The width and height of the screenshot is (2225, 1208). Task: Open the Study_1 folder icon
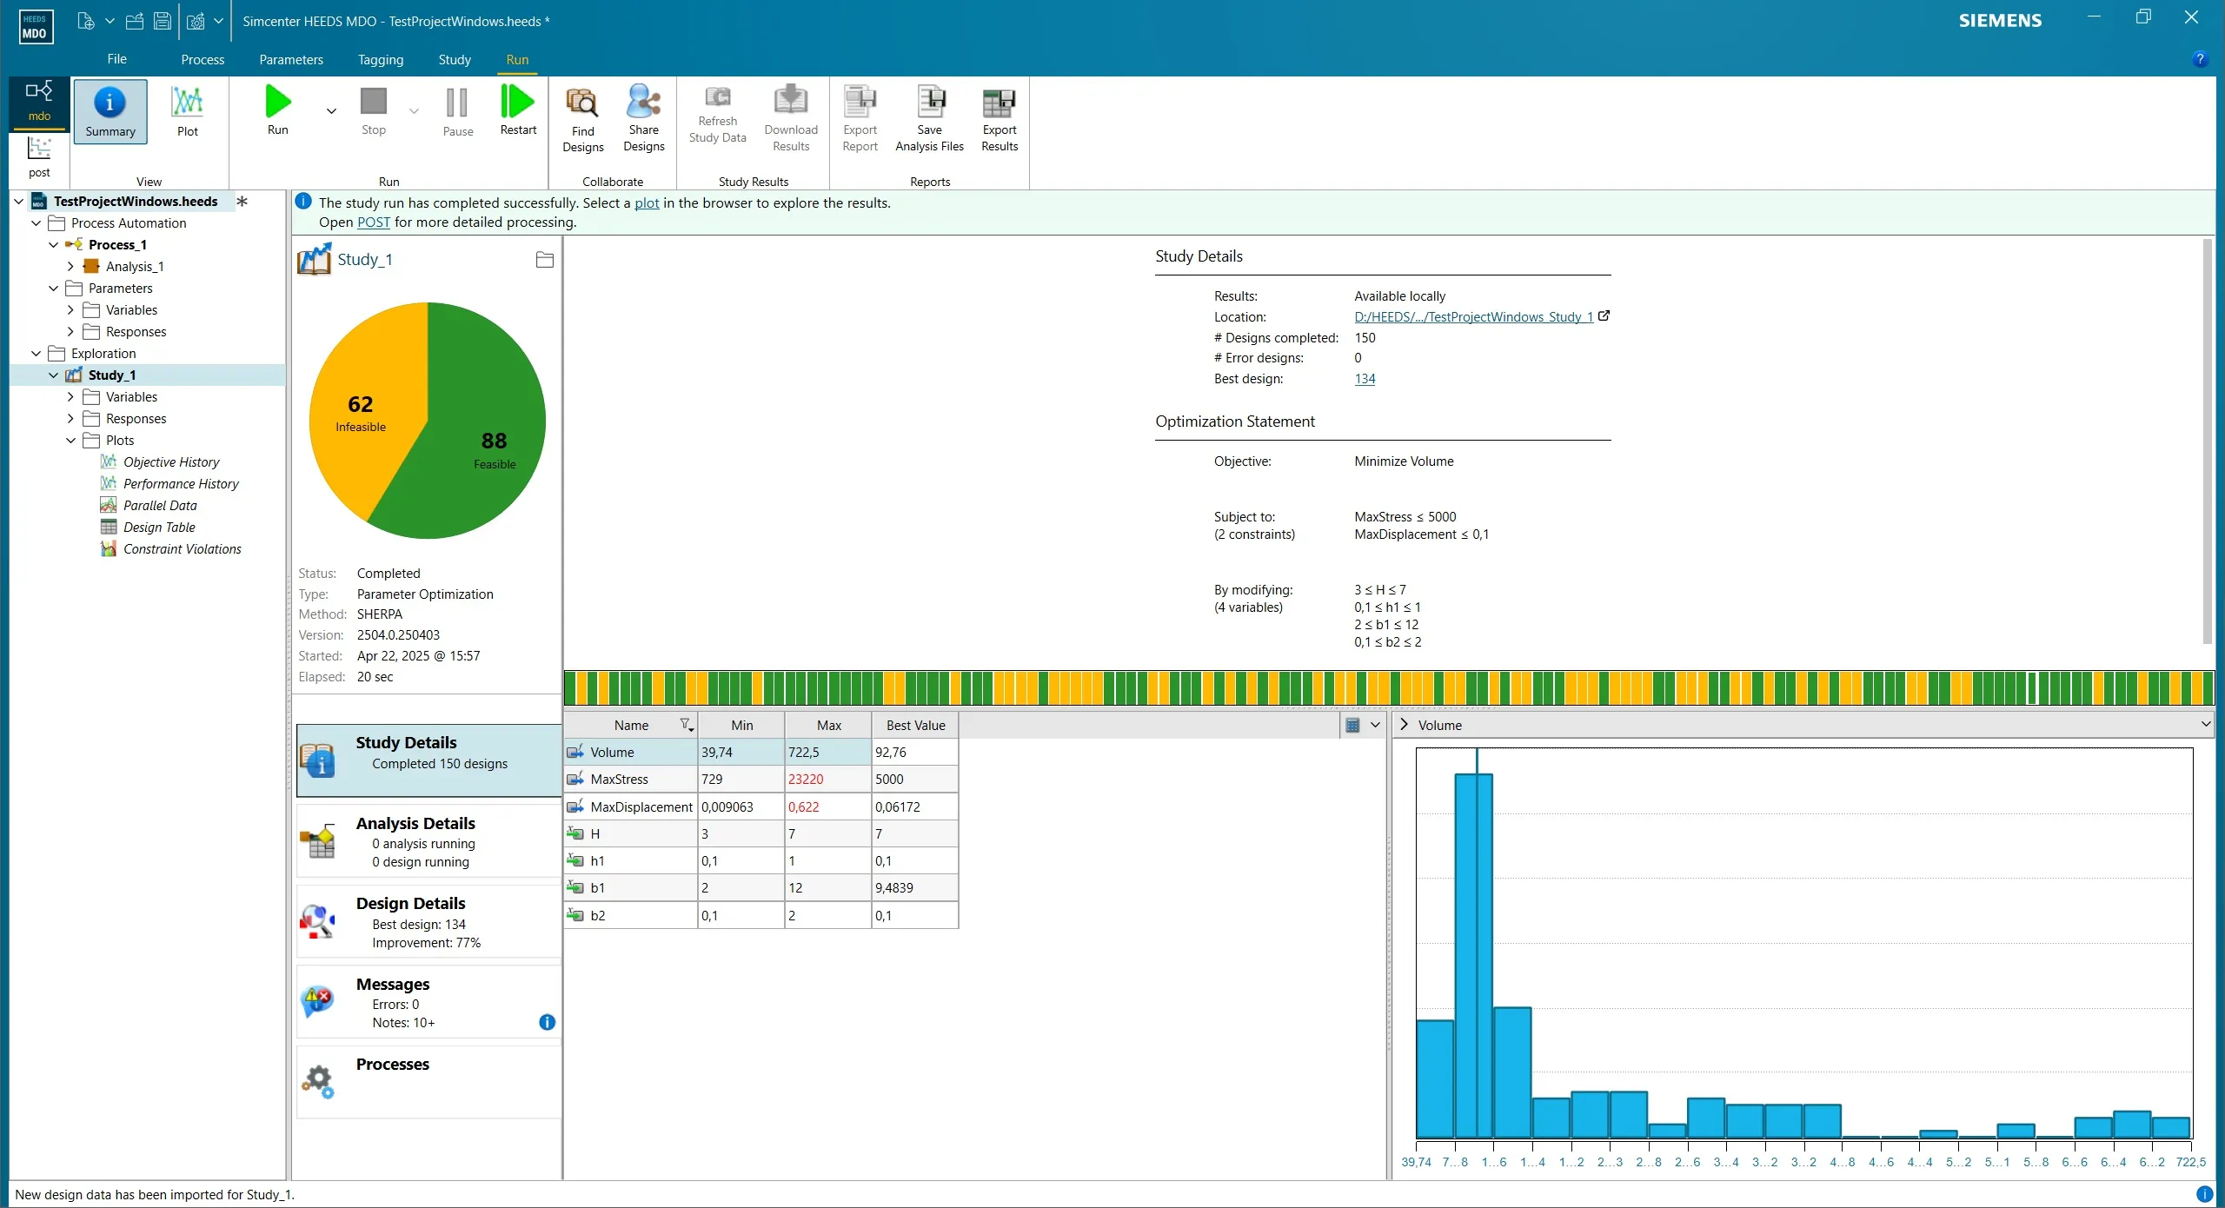pyautogui.click(x=545, y=260)
